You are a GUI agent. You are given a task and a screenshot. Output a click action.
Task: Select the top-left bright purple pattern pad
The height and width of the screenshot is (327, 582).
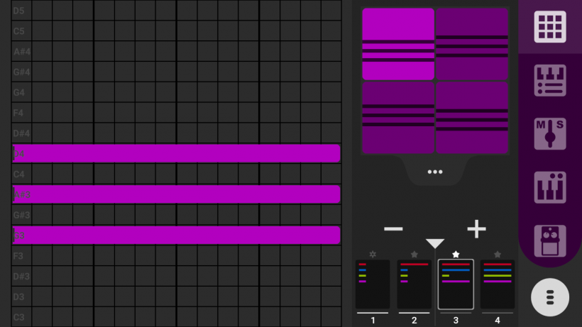[398, 44]
